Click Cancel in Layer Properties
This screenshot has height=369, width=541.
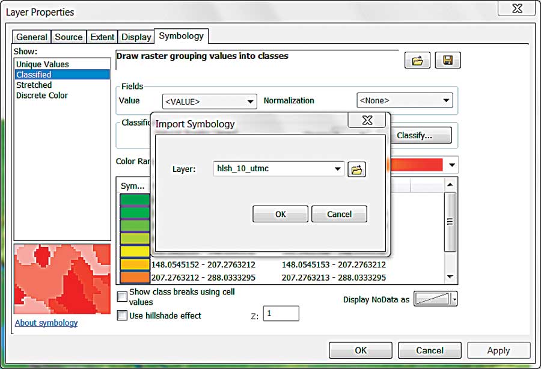430,350
